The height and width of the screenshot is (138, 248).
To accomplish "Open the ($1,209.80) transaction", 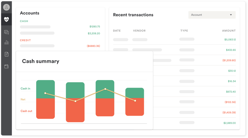I will pos(229,60).
